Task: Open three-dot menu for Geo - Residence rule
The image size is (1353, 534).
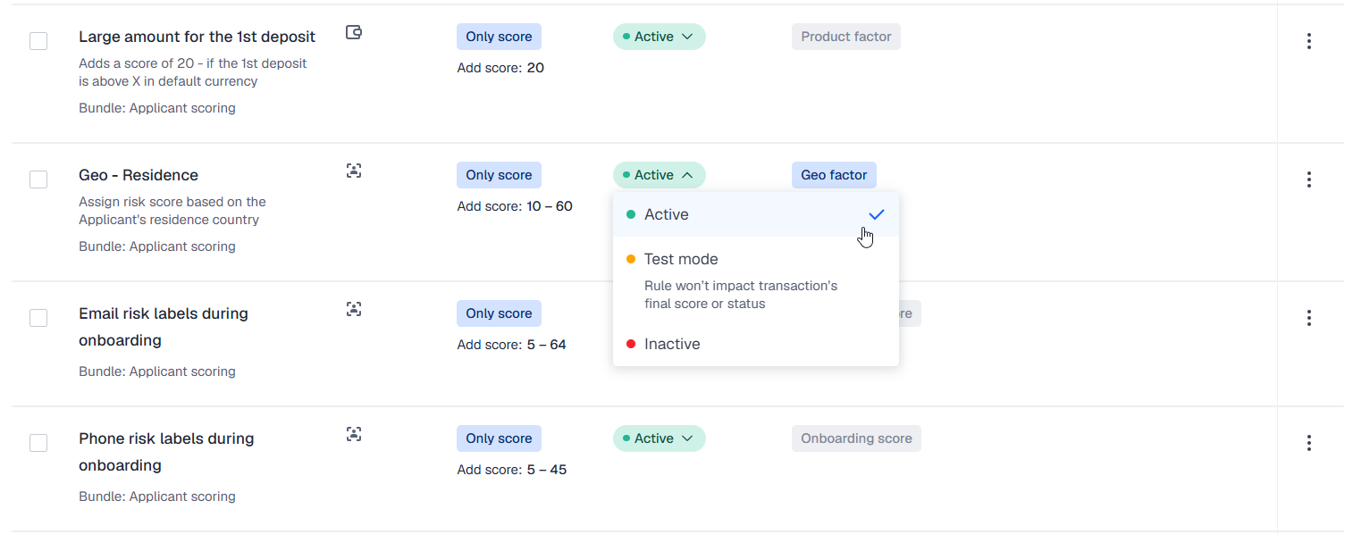Action: [1308, 179]
